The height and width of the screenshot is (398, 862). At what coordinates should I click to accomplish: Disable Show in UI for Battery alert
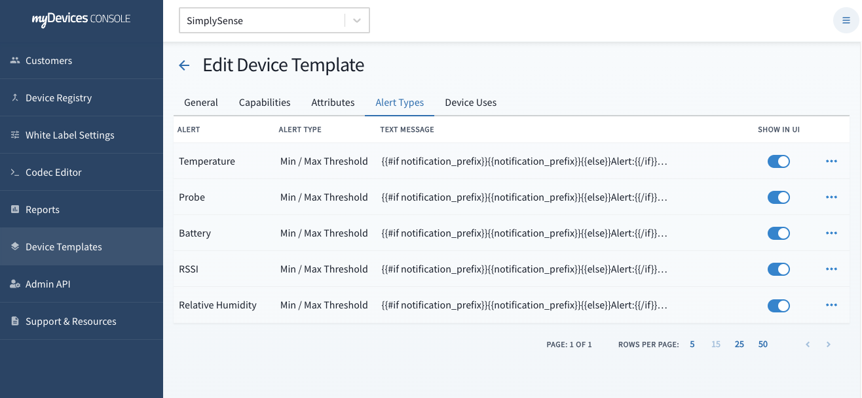pyautogui.click(x=778, y=233)
